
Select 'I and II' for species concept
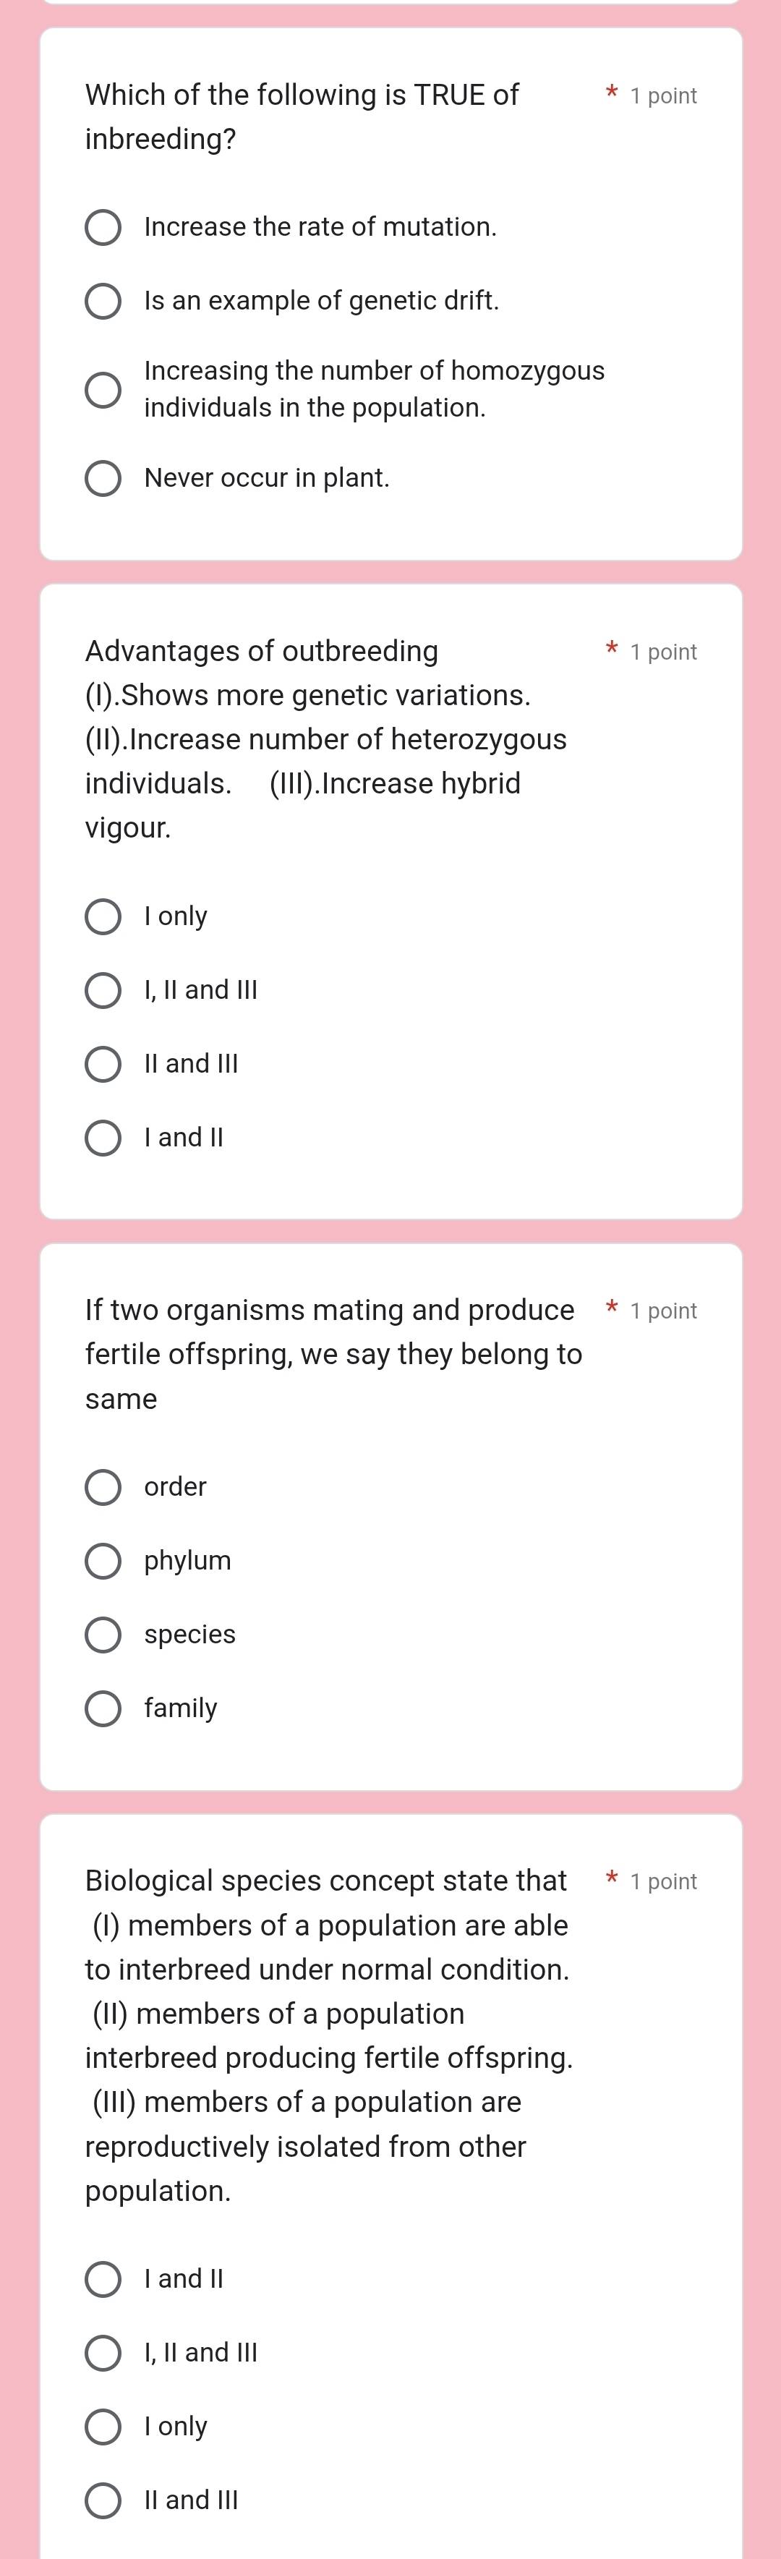(103, 2279)
